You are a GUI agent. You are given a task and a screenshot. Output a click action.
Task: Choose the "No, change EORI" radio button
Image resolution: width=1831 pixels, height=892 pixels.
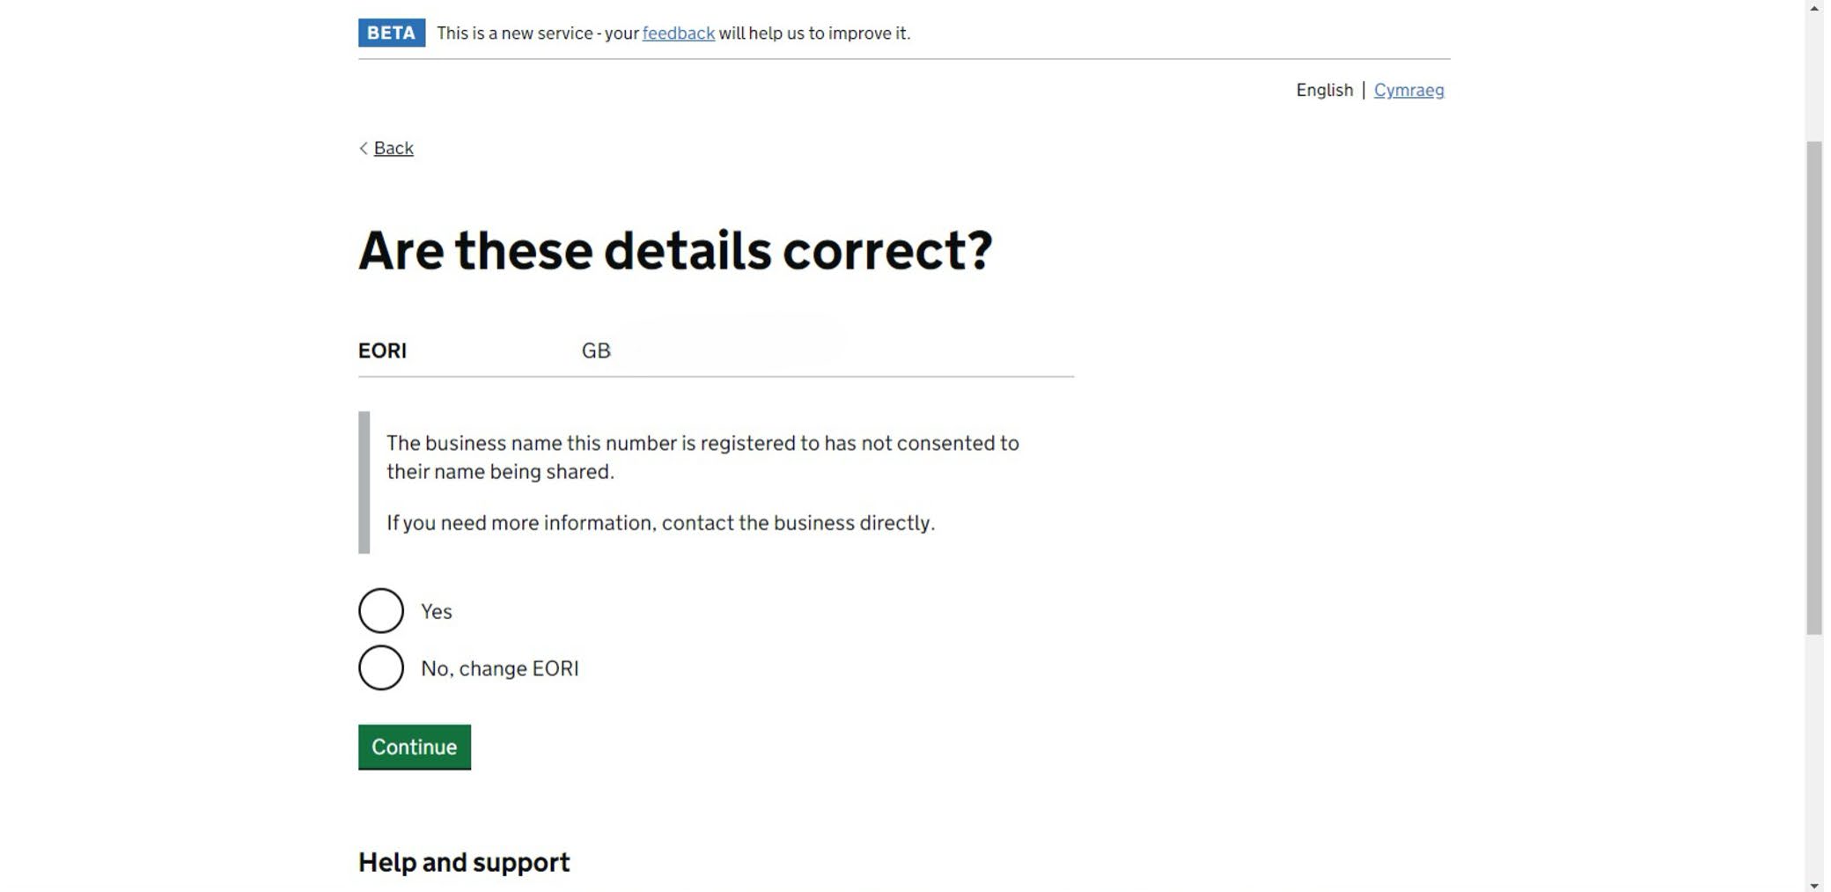[381, 668]
